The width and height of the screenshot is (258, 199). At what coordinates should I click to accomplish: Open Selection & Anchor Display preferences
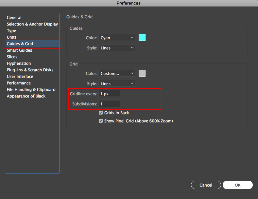pyautogui.click(x=32, y=24)
